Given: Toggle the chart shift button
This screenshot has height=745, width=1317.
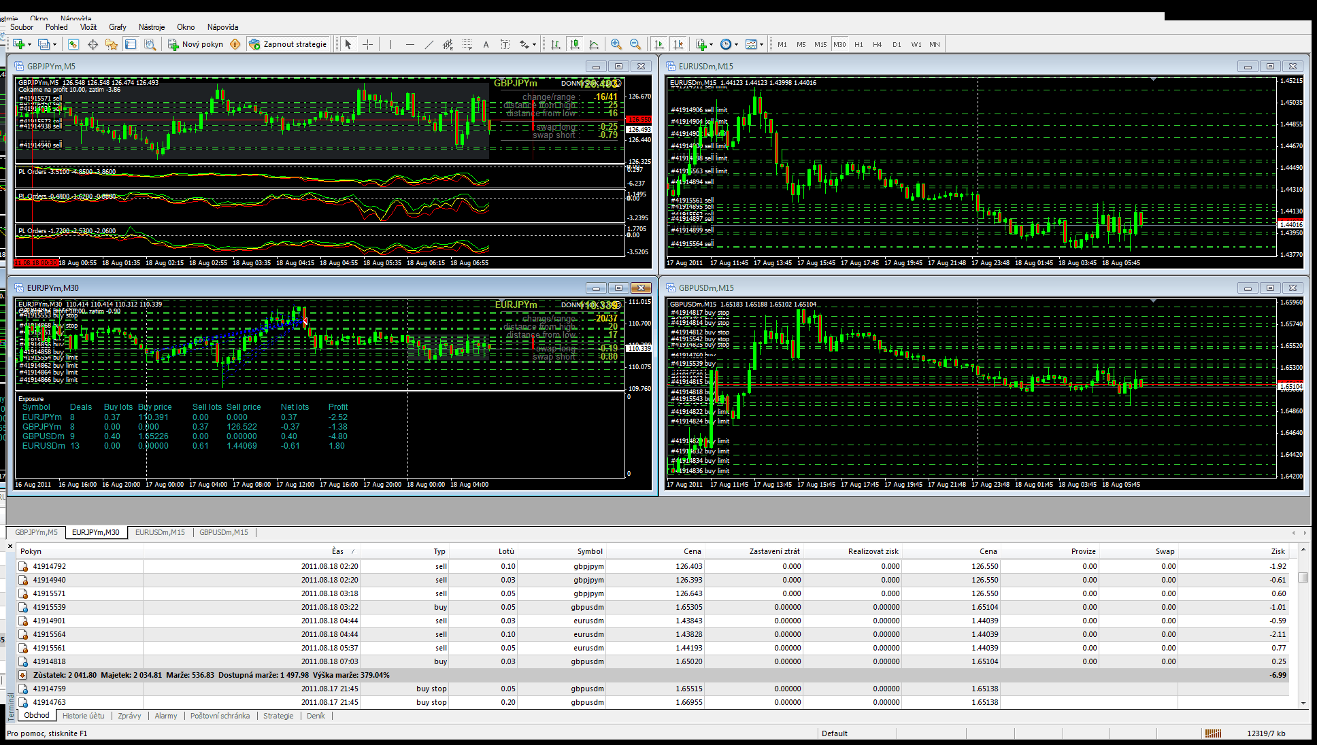Looking at the screenshot, I should click(678, 44).
